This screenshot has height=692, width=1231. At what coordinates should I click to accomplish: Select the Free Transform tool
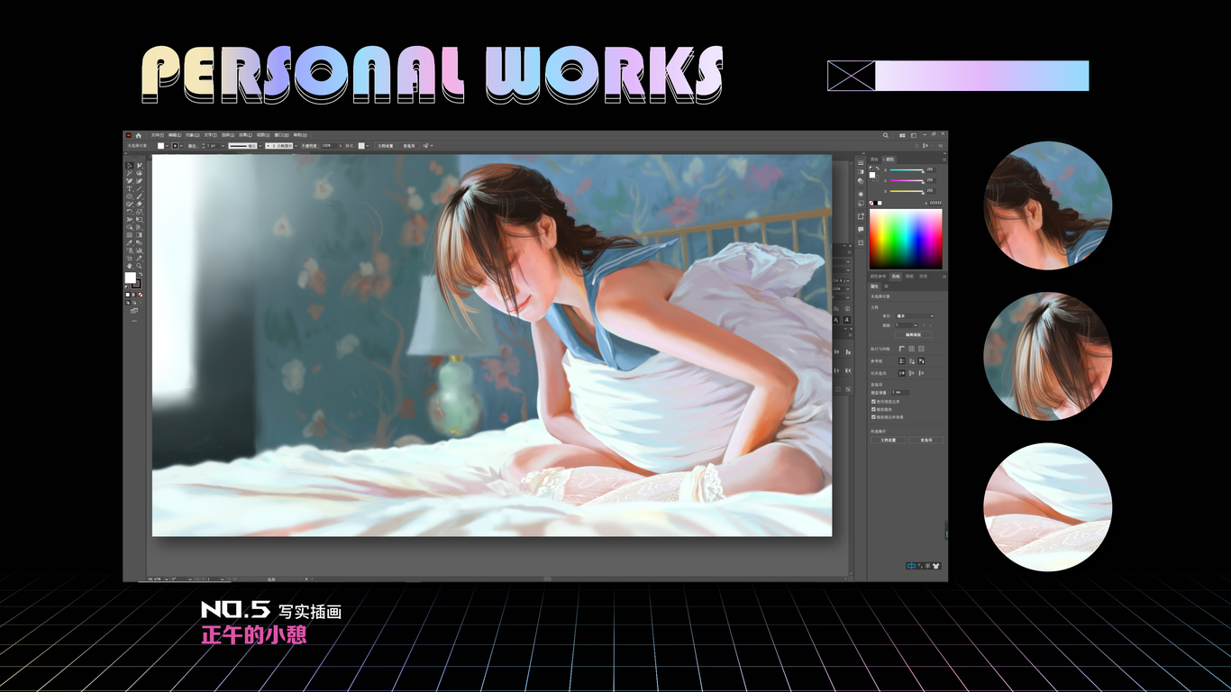click(139, 220)
